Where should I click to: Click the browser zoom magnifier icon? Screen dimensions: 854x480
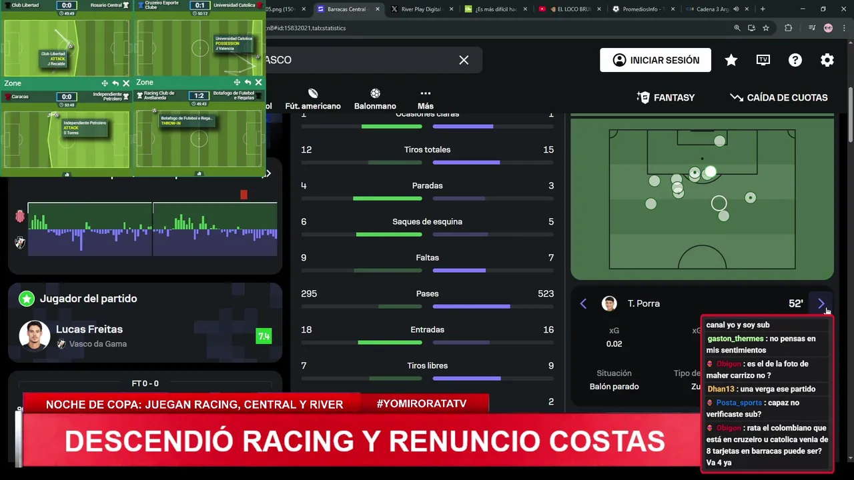pos(737,28)
